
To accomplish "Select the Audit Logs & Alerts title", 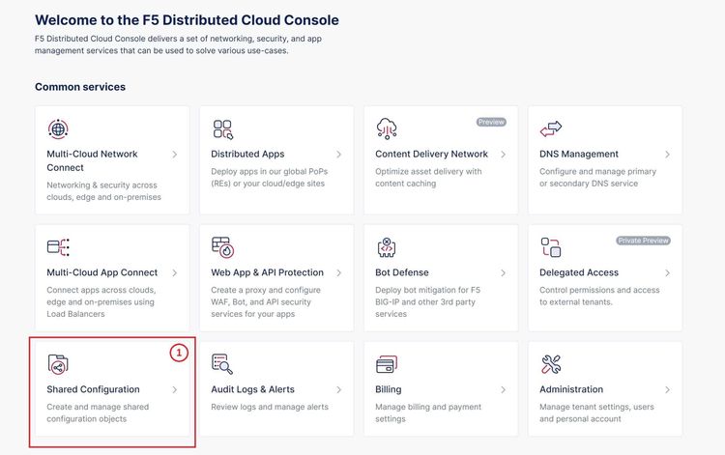I will coord(252,389).
